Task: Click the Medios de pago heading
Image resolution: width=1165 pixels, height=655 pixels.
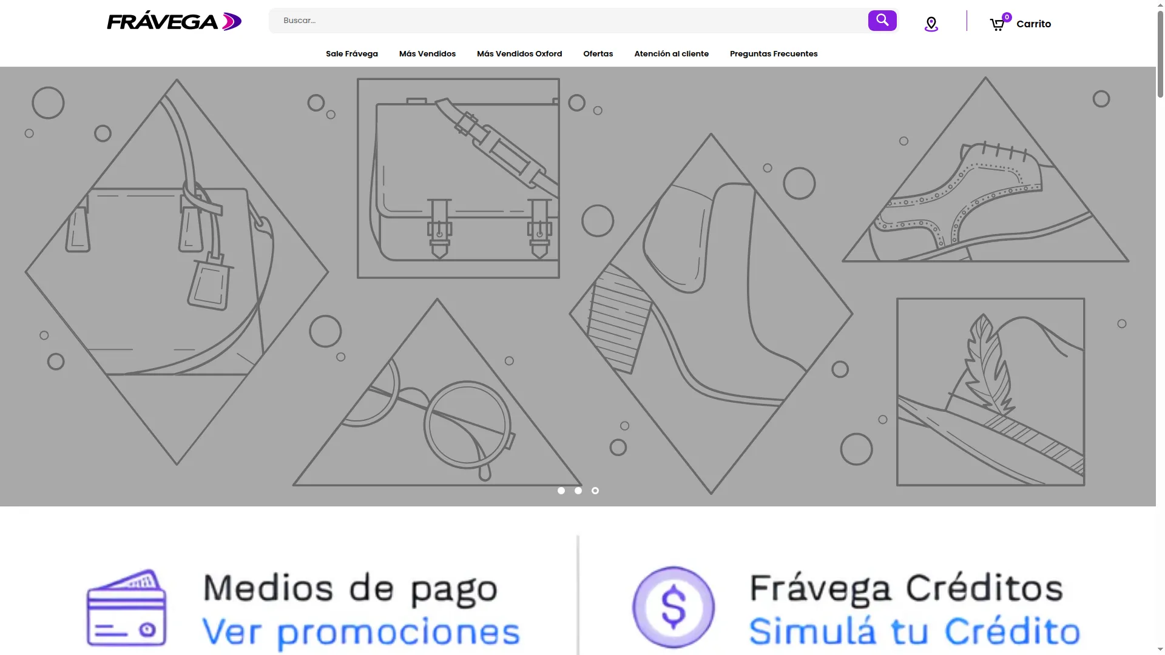Action: [350, 589]
